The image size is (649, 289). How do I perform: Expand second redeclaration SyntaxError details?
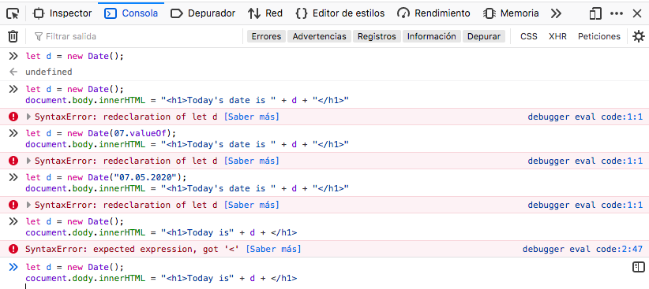[x=28, y=161]
